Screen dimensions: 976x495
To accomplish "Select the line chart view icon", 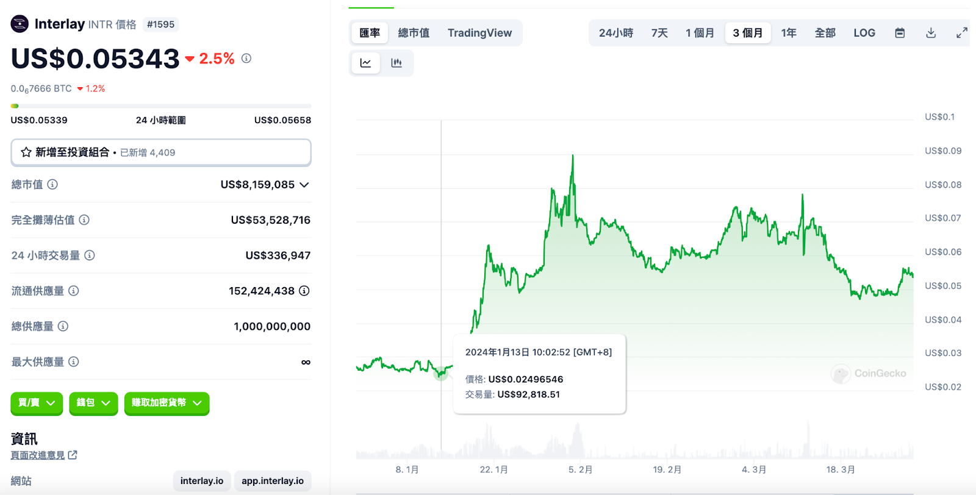I will pos(366,63).
